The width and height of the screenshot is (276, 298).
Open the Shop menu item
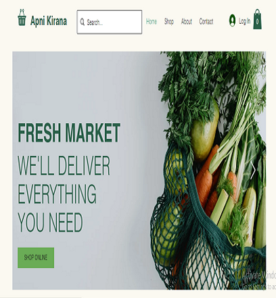pos(169,22)
